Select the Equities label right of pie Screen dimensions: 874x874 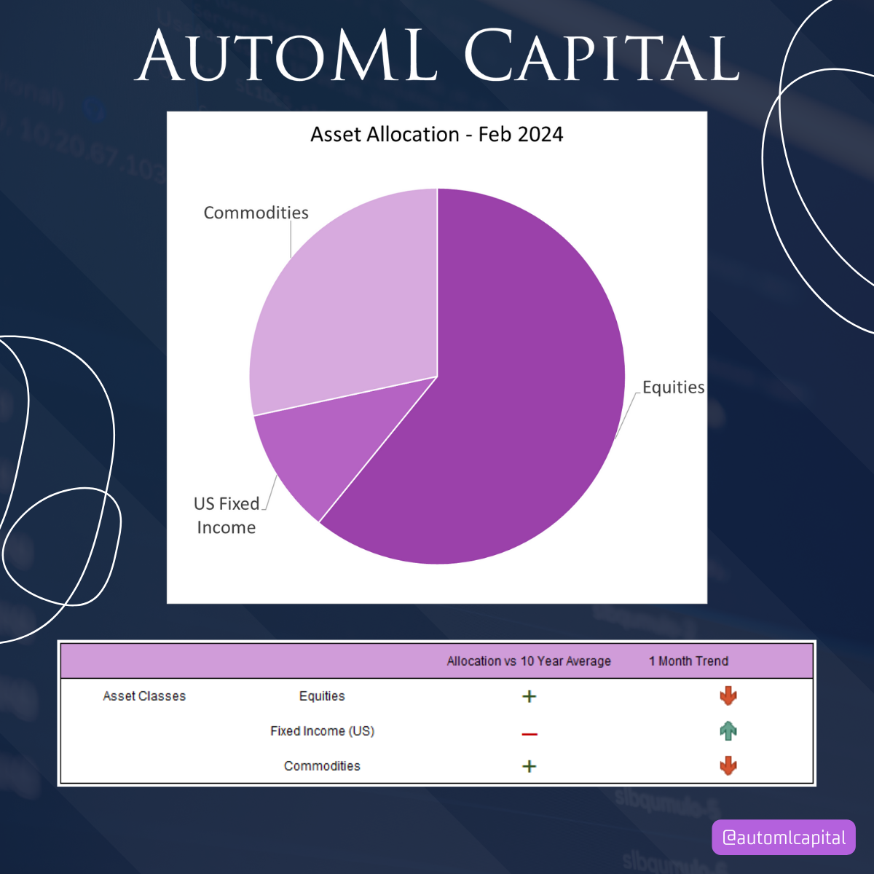click(673, 387)
